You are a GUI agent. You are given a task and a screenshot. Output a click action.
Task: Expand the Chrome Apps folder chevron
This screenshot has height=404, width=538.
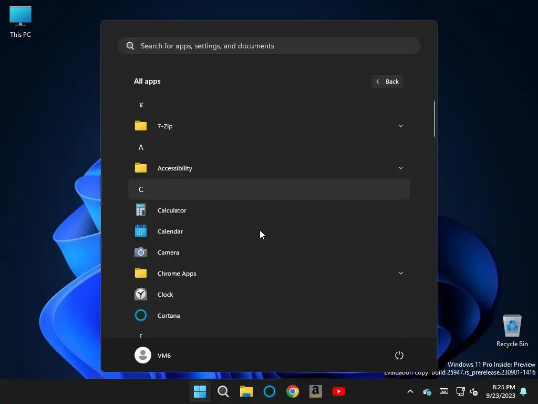click(400, 273)
